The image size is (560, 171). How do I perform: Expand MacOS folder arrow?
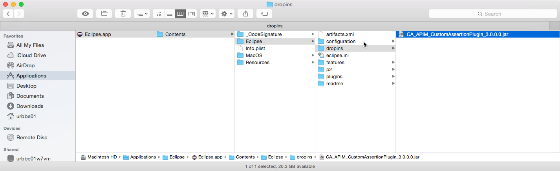pos(313,55)
